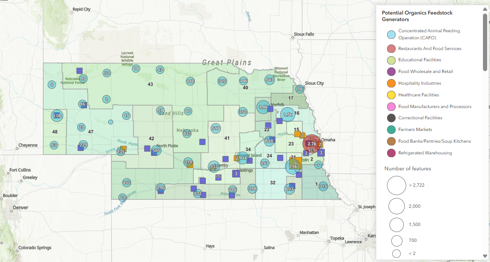Click the blue CAFO legend swatch
Image resolution: width=490 pixels, height=262 pixels.
click(391, 34)
